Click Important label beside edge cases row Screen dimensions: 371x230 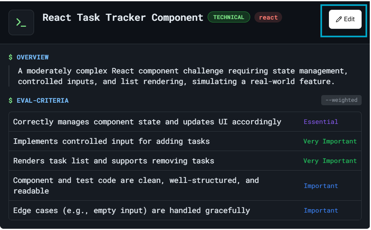[x=321, y=210]
